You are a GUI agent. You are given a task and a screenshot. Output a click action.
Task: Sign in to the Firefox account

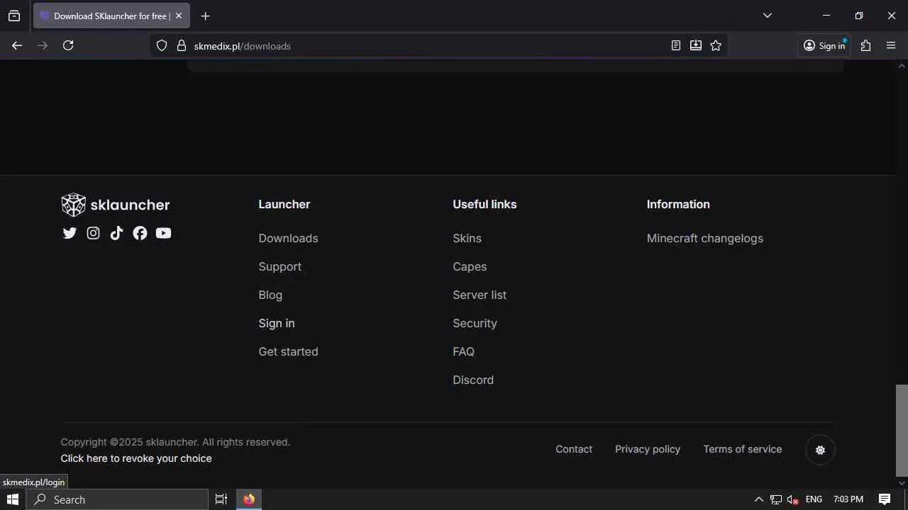tap(824, 45)
